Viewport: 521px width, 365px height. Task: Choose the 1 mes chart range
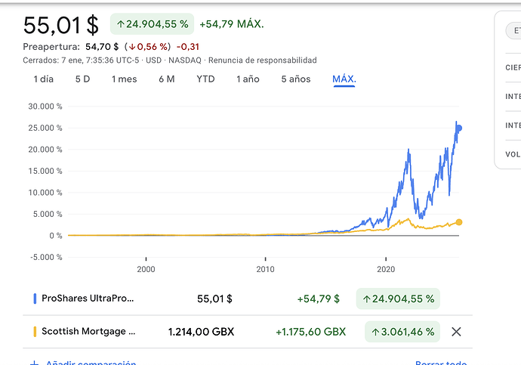pyautogui.click(x=125, y=79)
